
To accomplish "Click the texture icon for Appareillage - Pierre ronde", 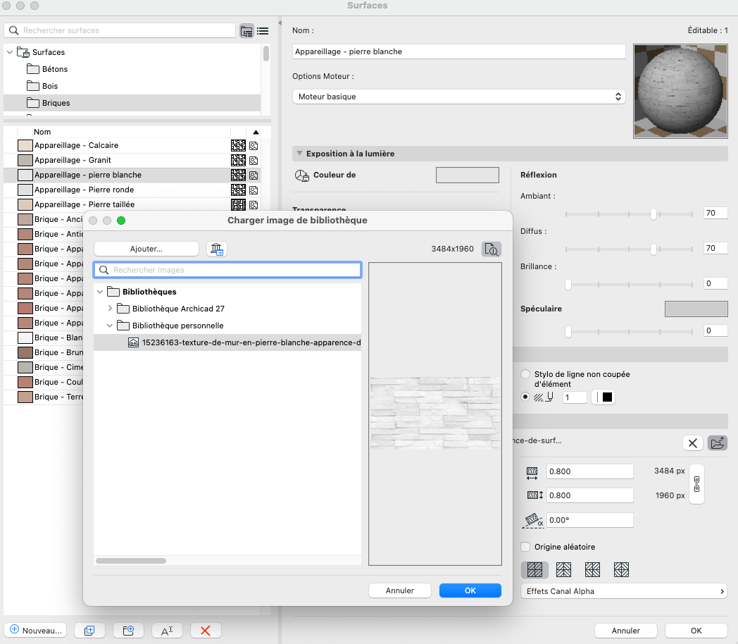I will [x=254, y=190].
